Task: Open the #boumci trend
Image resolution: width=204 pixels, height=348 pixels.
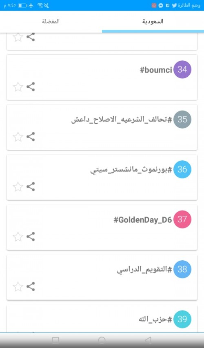Action: click(156, 70)
